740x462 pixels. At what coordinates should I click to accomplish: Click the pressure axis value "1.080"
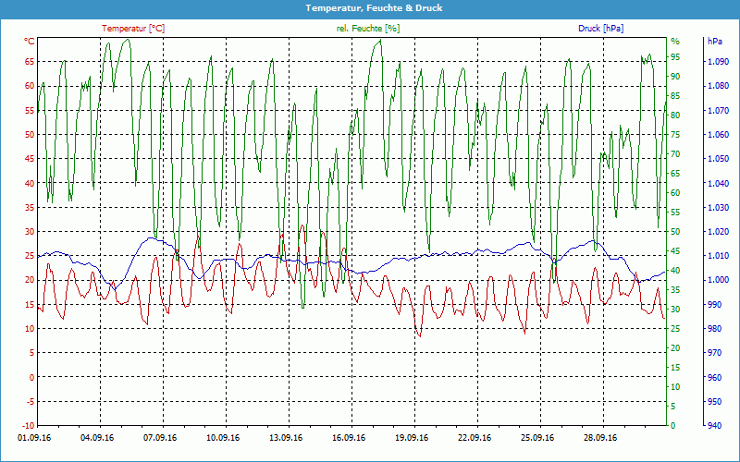(x=719, y=86)
